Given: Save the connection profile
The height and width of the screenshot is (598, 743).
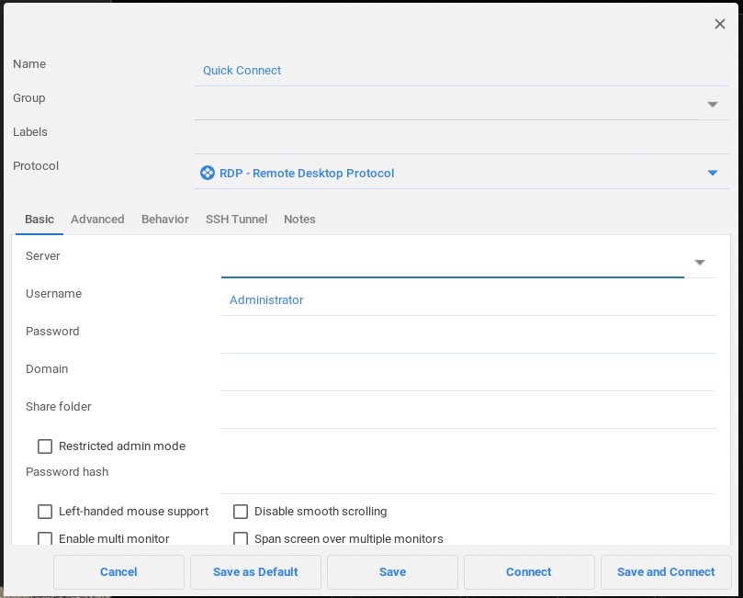Looking at the screenshot, I should pos(392,571).
